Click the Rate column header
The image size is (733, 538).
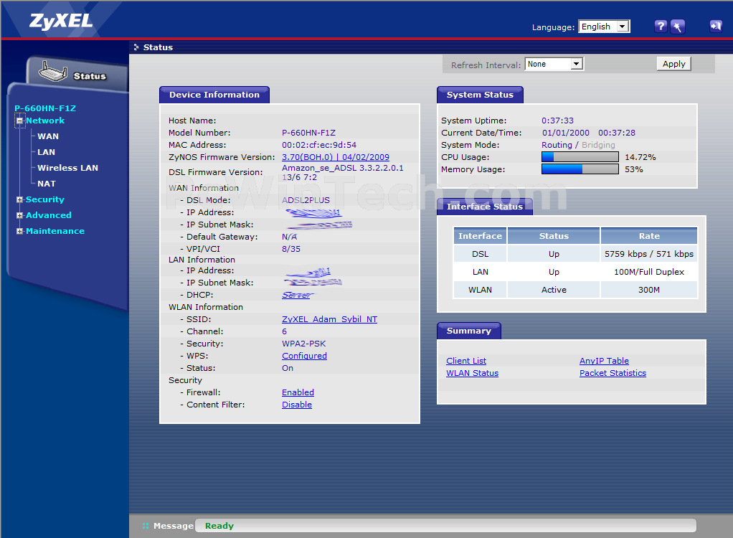click(649, 236)
